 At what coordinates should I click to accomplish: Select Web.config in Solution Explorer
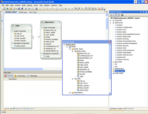(119, 73)
